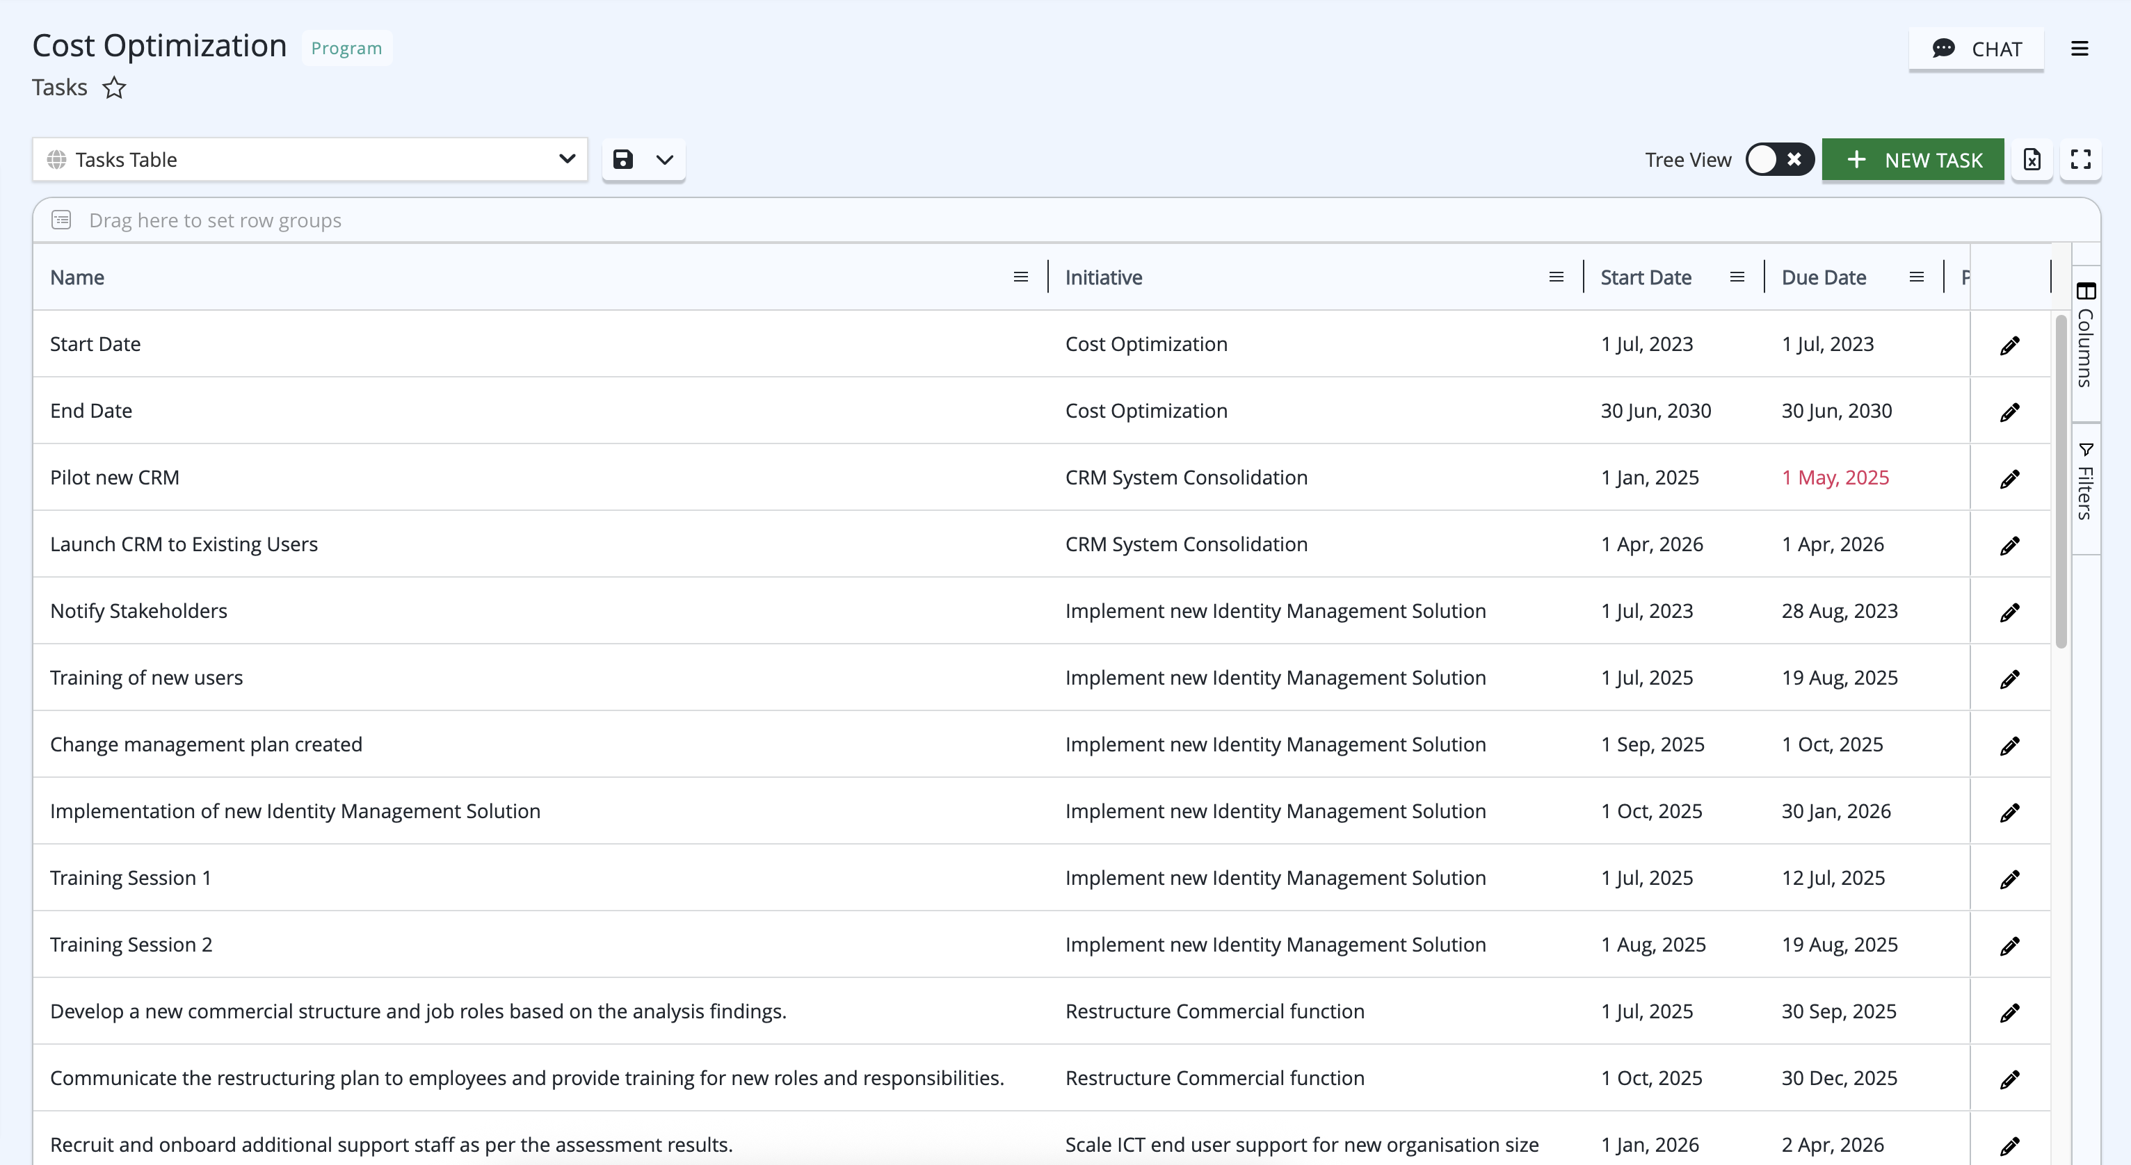Edit the End Date task row
The width and height of the screenshot is (2131, 1165).
click(2010, 412)
